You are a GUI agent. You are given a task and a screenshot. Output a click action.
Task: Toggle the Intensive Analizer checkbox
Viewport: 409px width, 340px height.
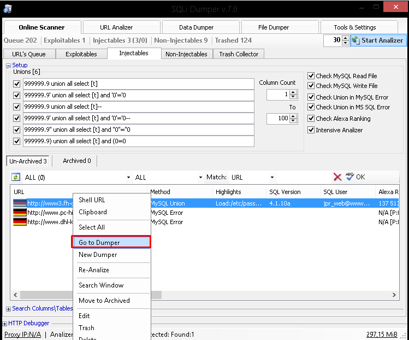311,130
